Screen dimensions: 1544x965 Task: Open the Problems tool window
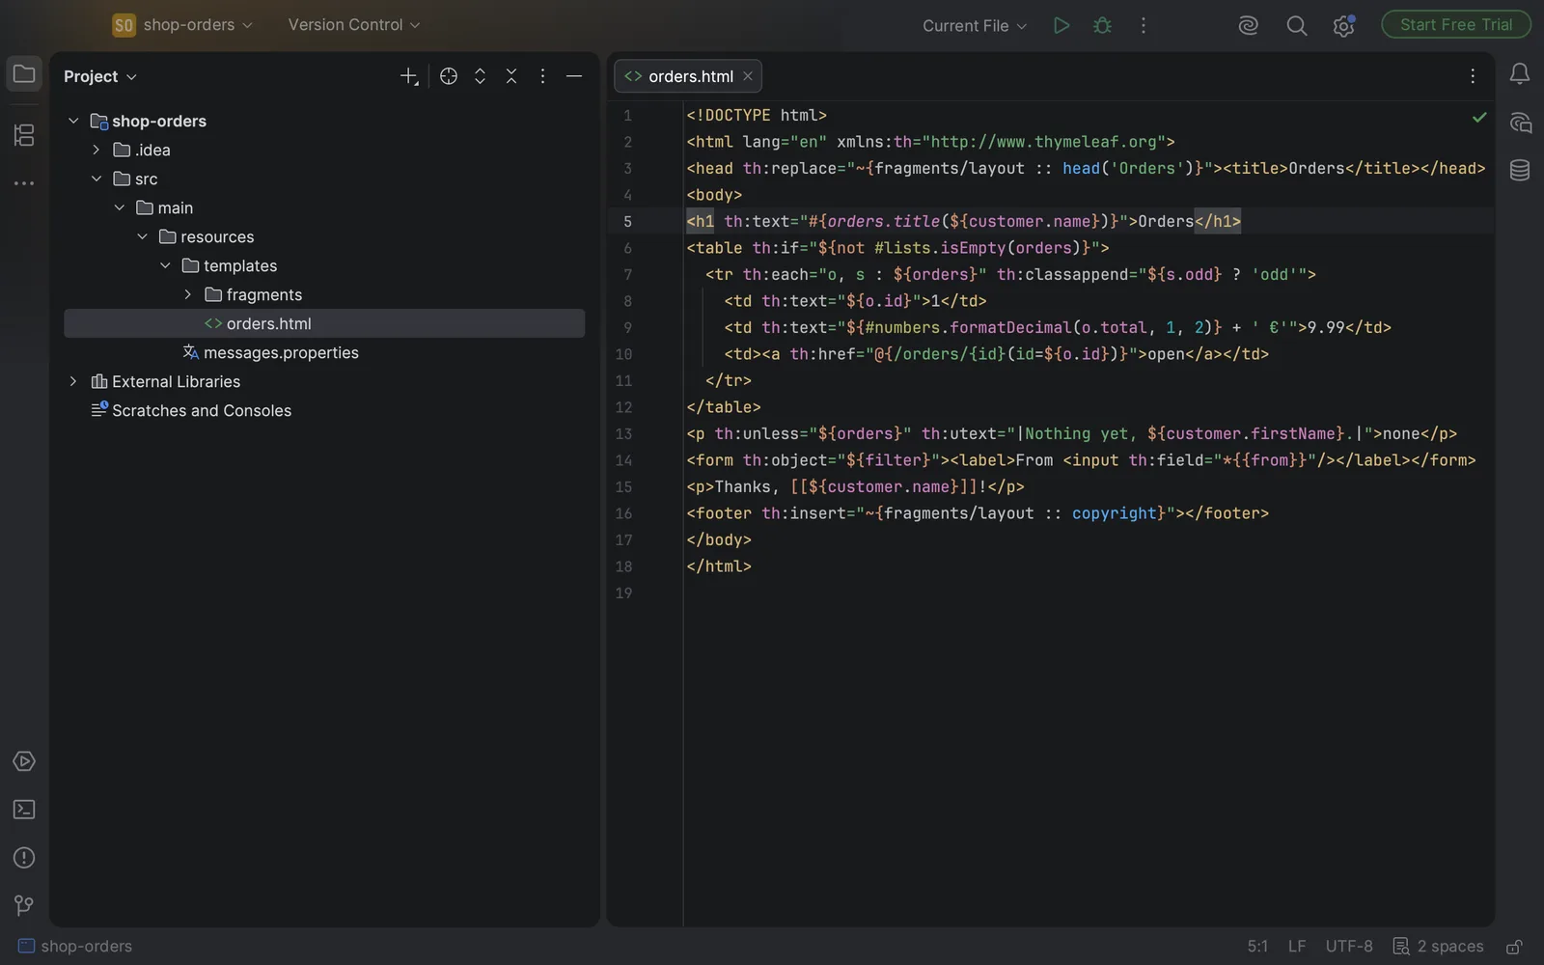tap(24, 858)
